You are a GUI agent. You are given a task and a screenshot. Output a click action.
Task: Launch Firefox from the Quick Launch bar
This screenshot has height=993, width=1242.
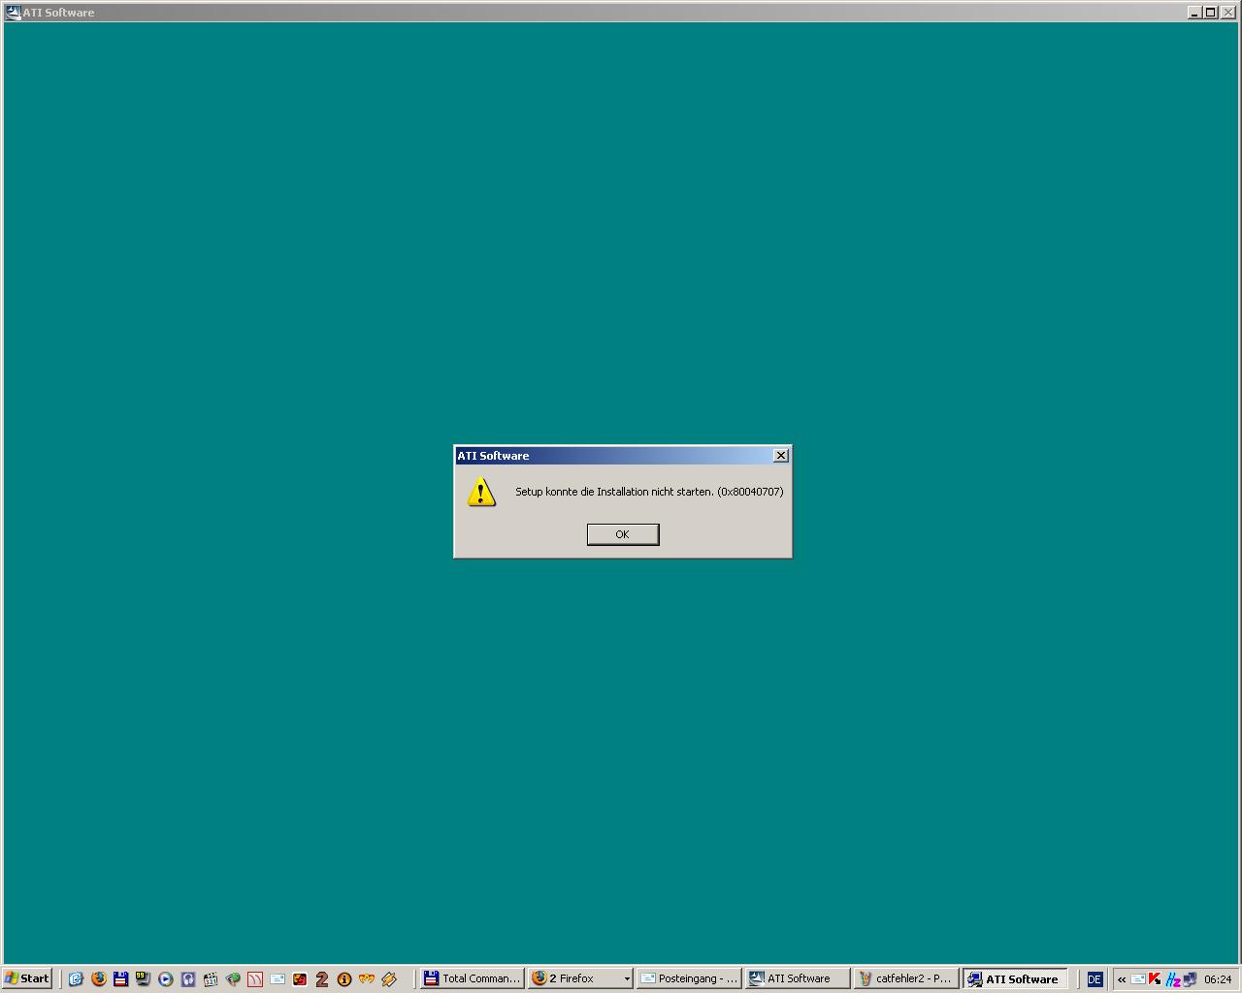point(98,979)
